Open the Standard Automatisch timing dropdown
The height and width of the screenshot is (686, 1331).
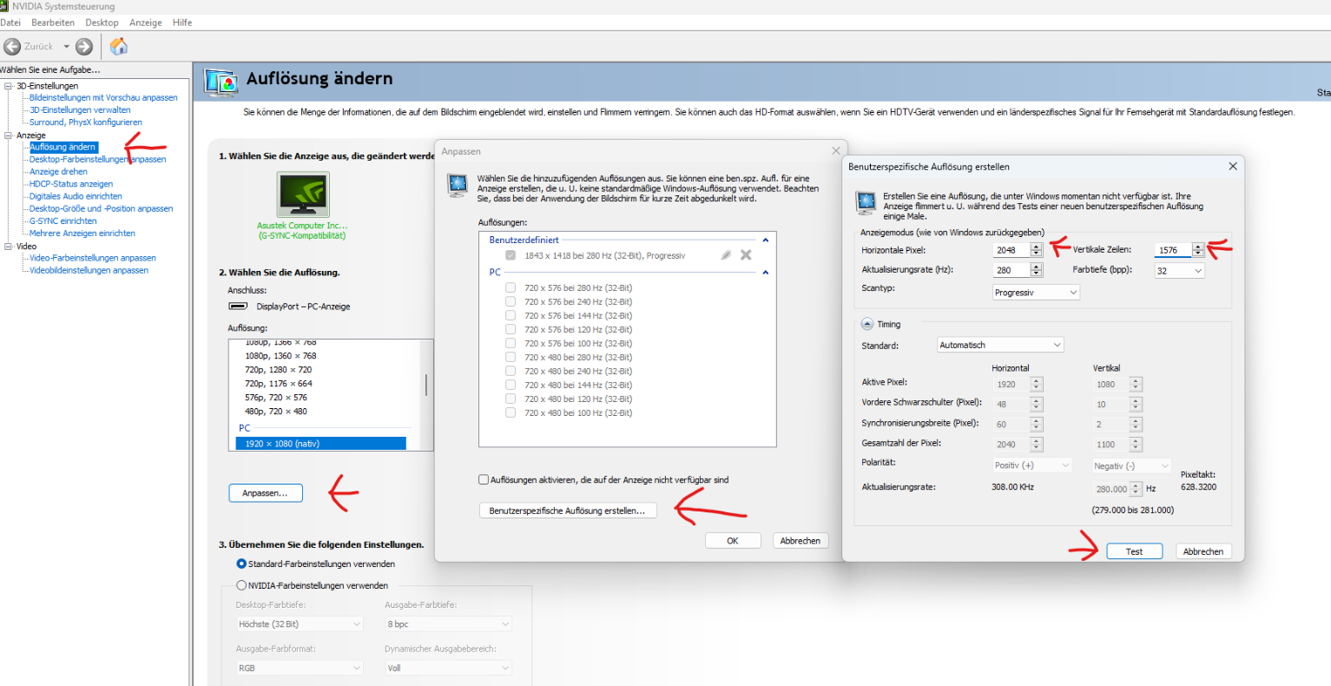pos(1000,345)
